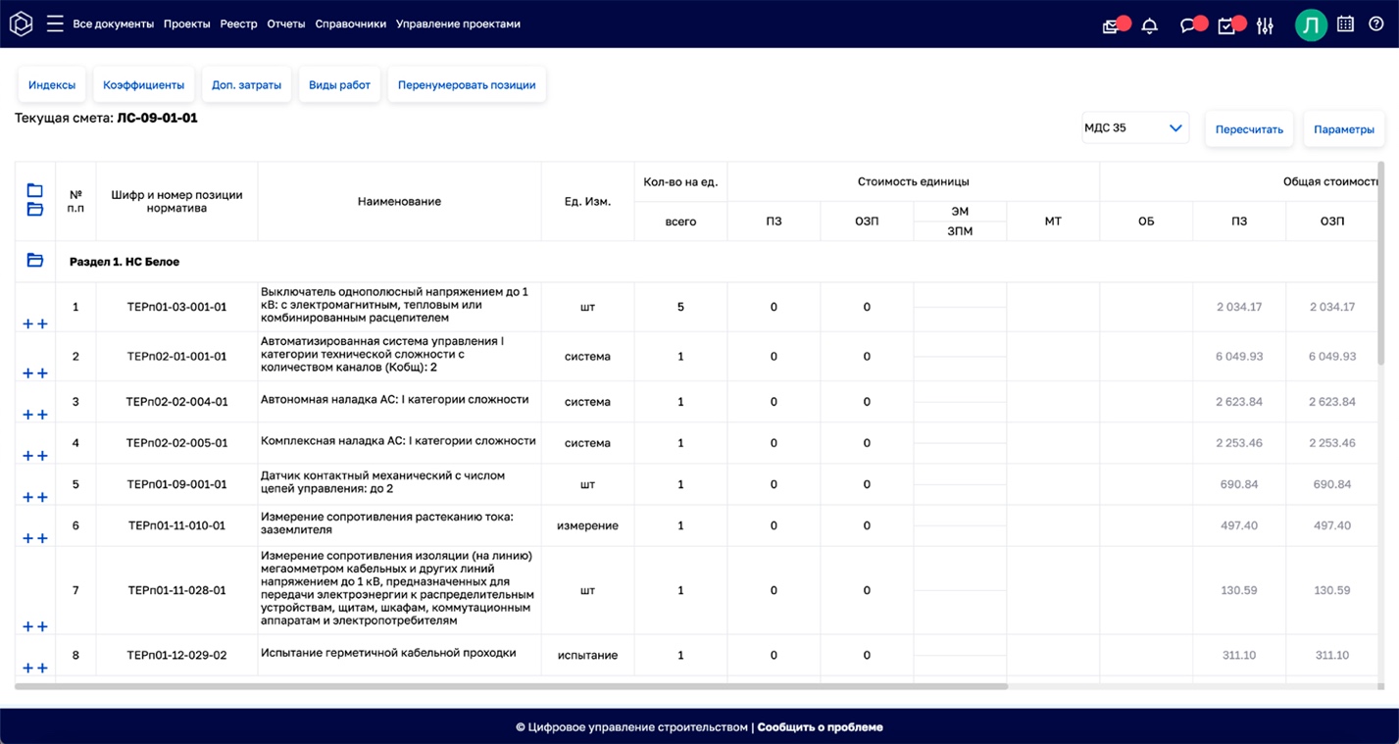Viewport: 1399px width, 744px height.
Task: Click the Коэффициенты button
Action: click(144, 85)
